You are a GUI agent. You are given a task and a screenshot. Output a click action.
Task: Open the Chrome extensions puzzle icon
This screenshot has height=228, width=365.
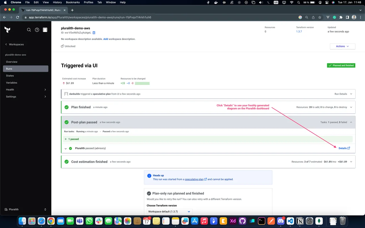(341, 17)
